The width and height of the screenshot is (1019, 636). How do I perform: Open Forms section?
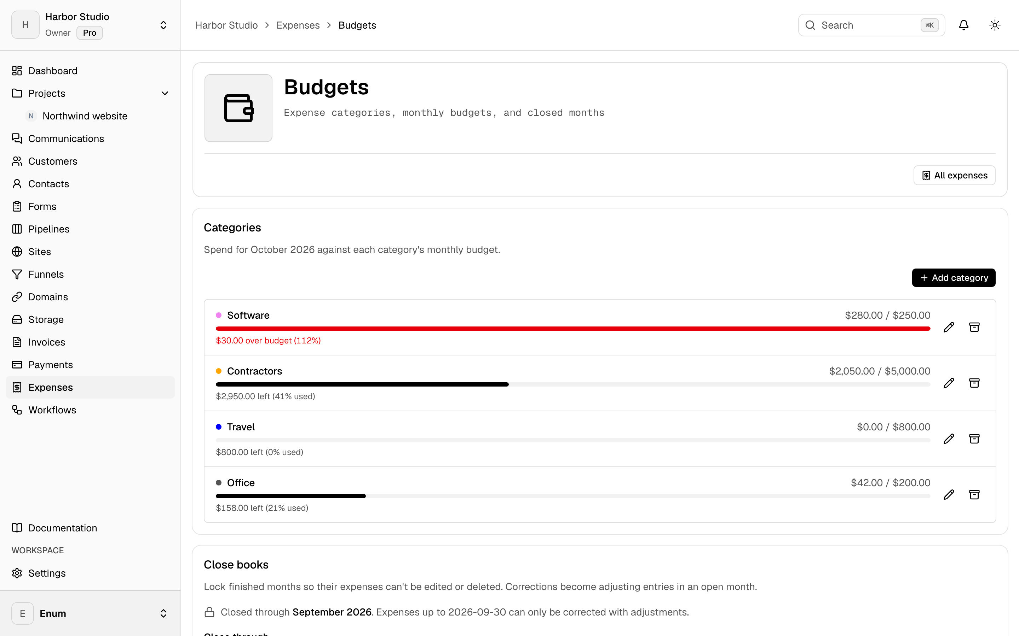tap(90, 207)
